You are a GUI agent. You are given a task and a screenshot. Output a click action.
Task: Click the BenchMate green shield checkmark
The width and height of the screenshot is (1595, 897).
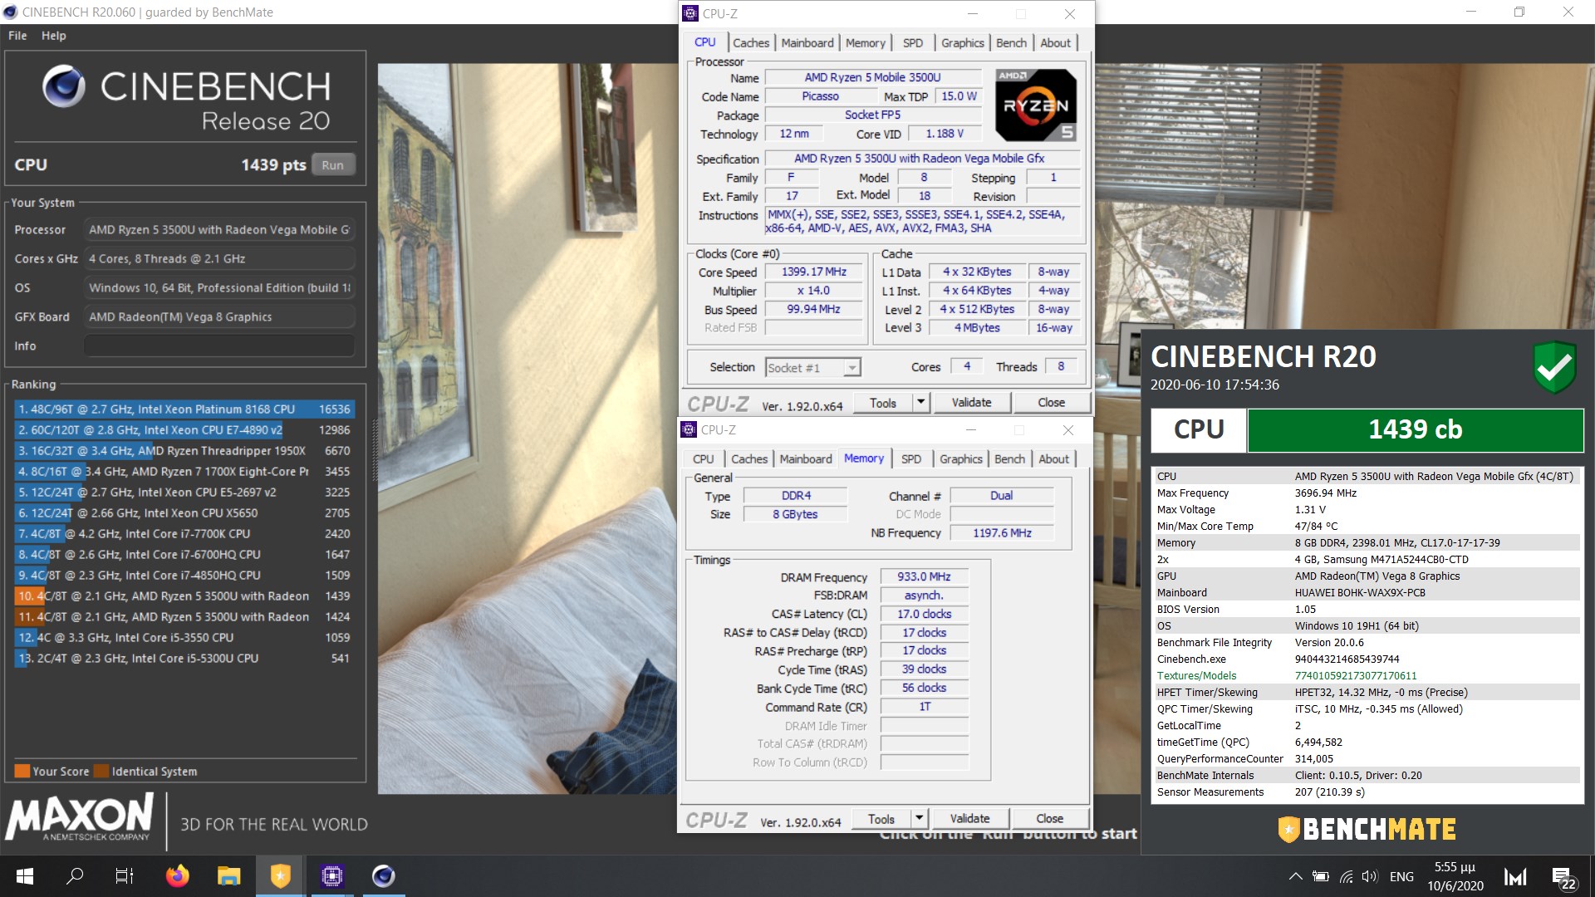click(x=1554, y=366)
